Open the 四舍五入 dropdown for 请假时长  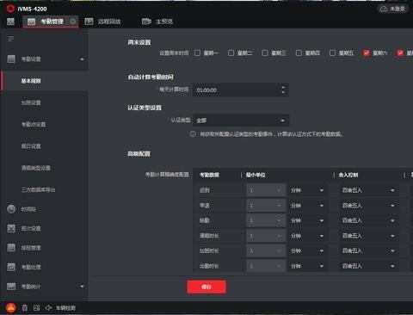coord(368,236)
